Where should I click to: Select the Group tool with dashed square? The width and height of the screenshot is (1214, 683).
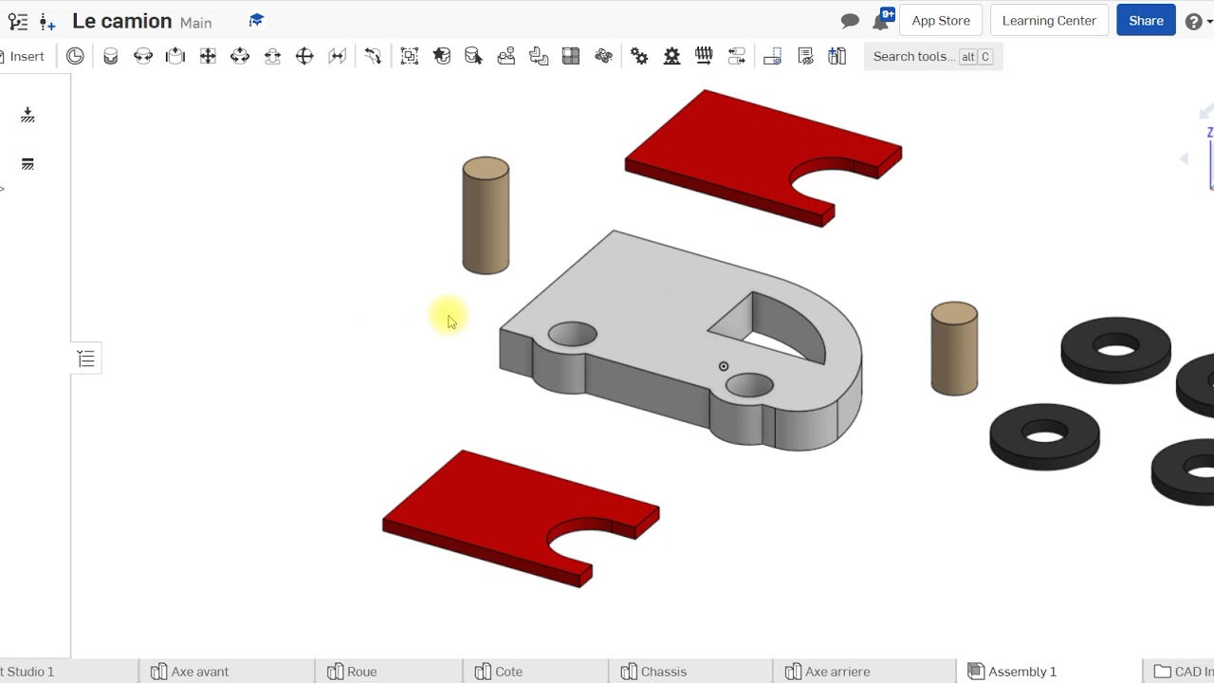(410, 56)
